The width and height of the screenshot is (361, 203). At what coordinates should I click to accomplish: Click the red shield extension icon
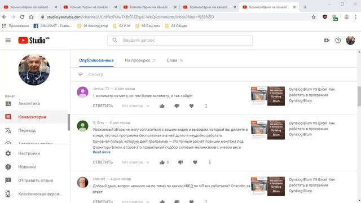(325, 17)
